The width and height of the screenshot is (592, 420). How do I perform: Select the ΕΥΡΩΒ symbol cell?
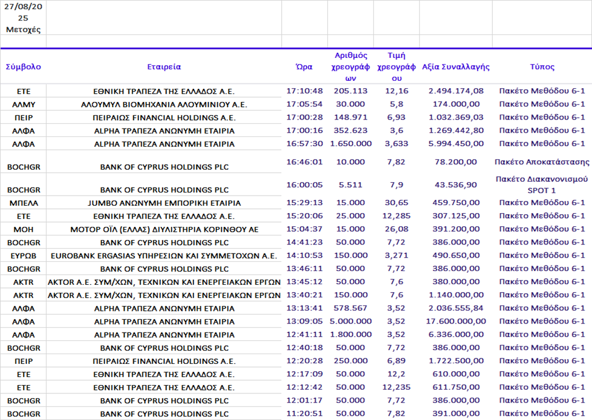point(23,255)
